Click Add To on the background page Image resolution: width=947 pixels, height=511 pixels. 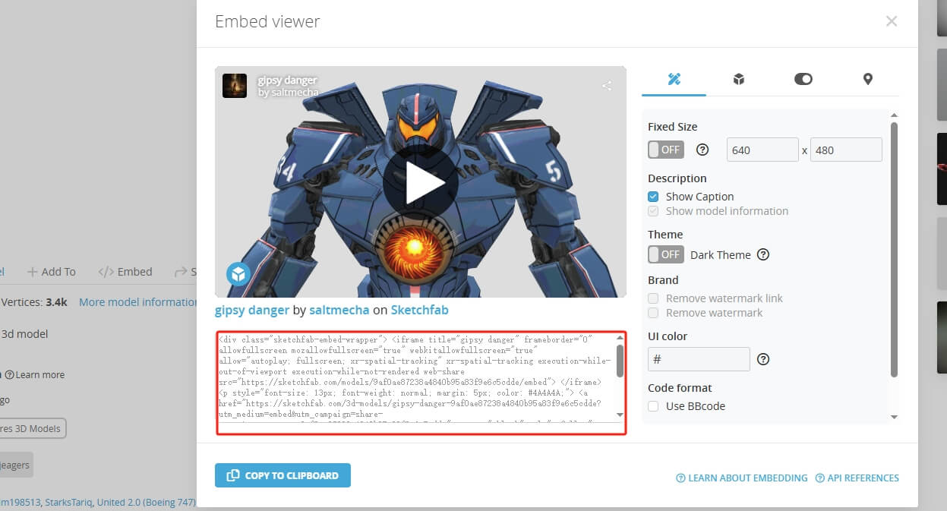[x=52, y=272]
